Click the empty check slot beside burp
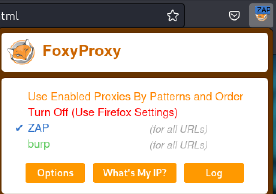The width and height of the screenshot is (276, 194). [20, 144]
